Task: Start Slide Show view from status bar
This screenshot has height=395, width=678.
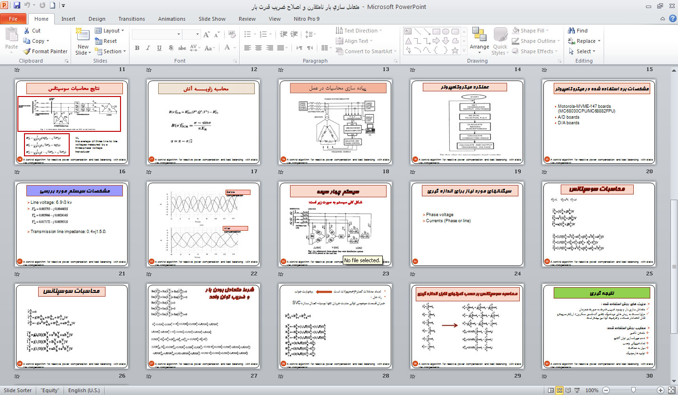Action: click(579, 390)
